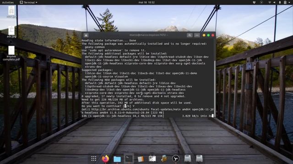Open the Show Applications grid in the dock

[x=94, y=159]
